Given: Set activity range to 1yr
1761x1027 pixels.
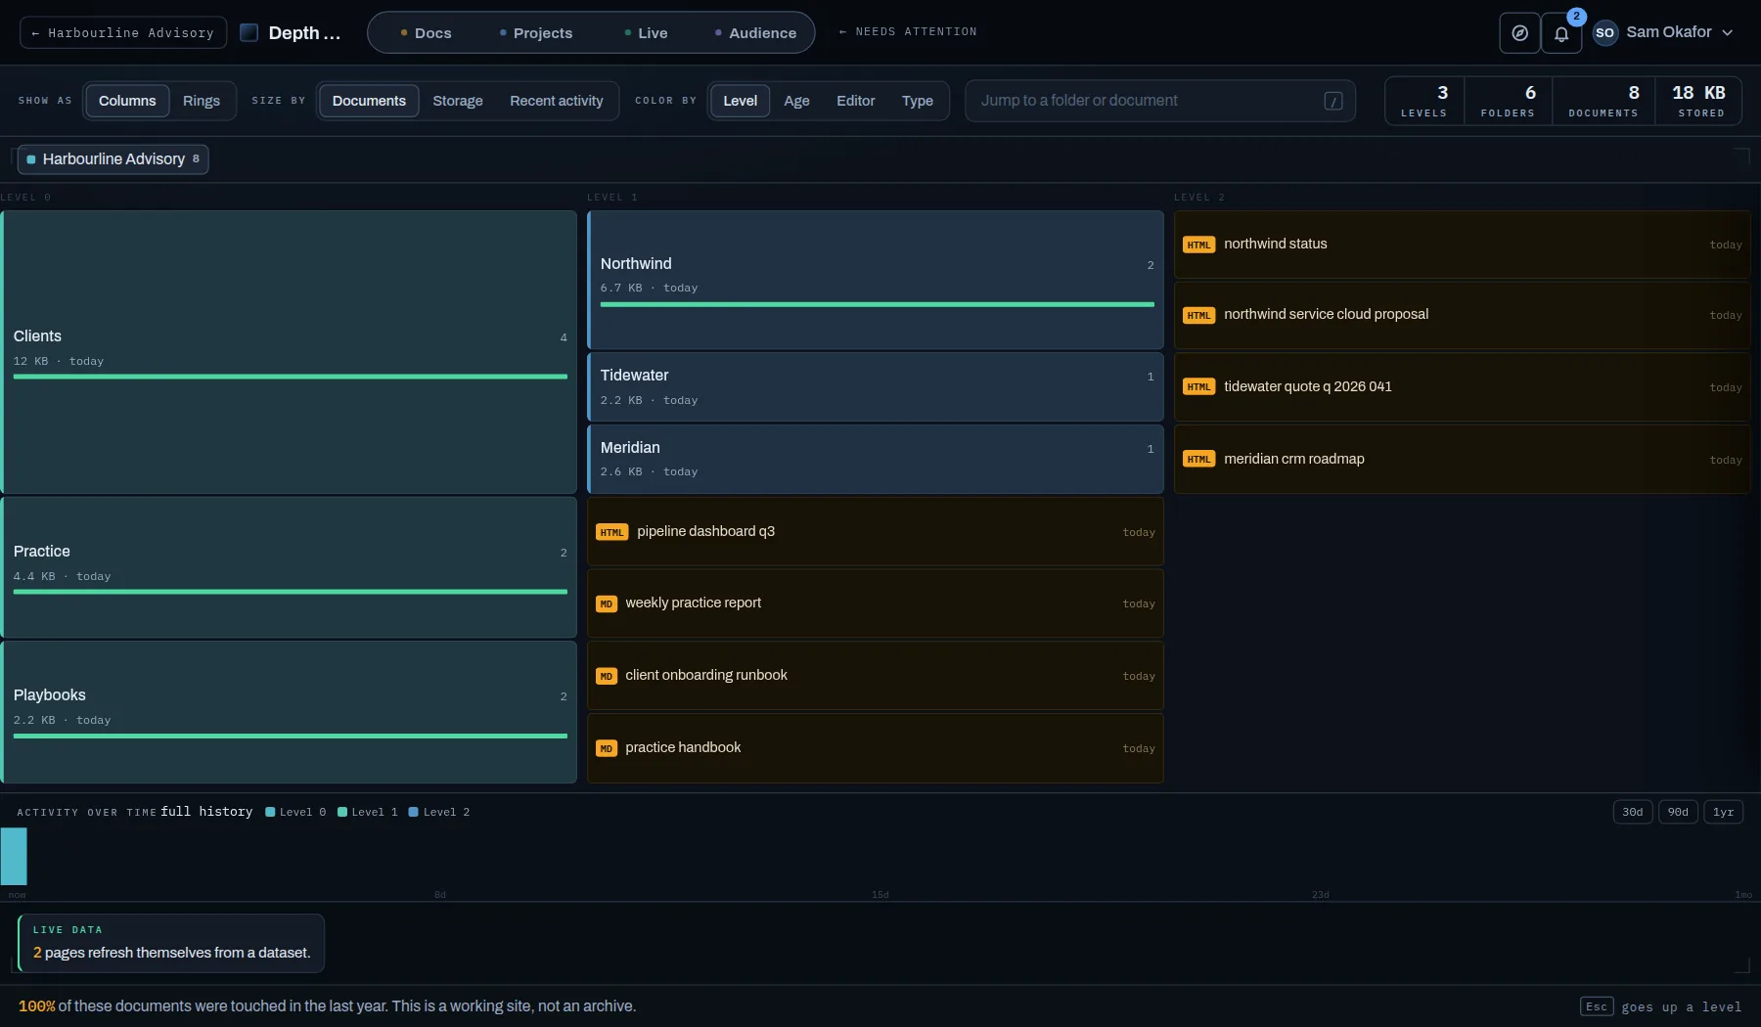Looking at the screenshot, I should pos(1724,812).
